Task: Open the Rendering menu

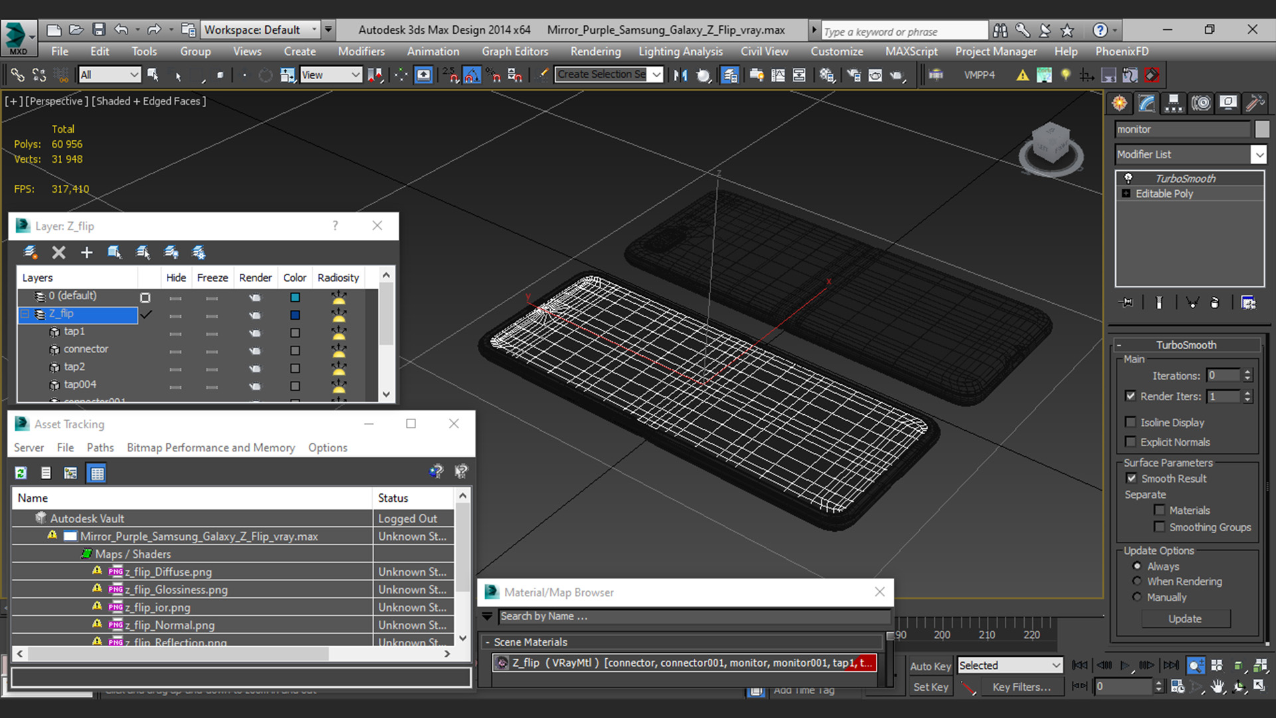Action: 595,51
